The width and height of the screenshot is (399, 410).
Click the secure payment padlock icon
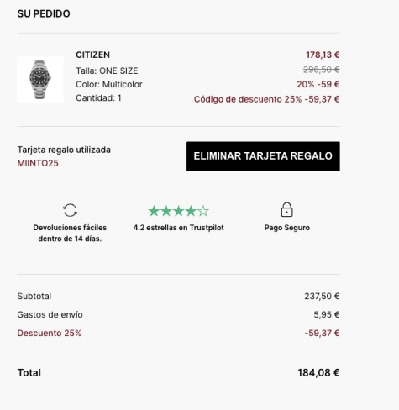[286, 210]
